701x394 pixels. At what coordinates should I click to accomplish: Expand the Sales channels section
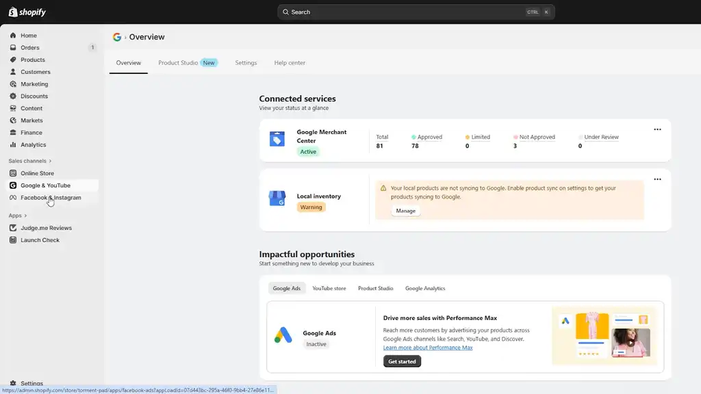50,161
